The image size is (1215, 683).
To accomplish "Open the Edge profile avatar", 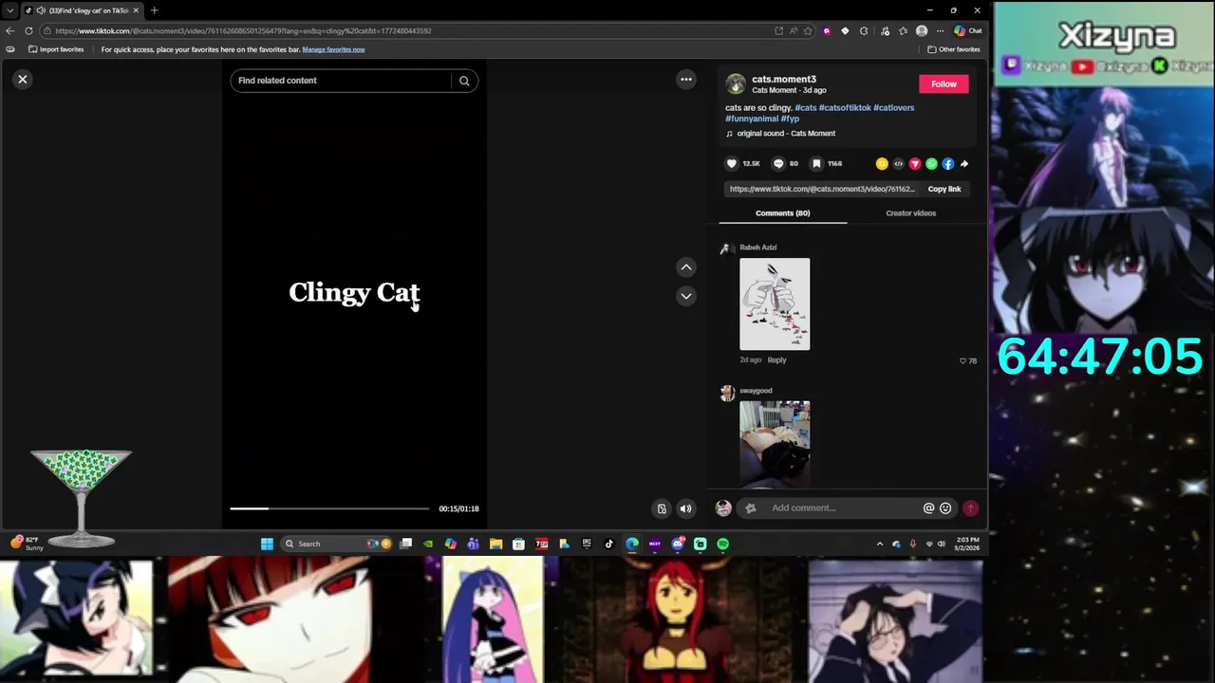I will [921, 30].
